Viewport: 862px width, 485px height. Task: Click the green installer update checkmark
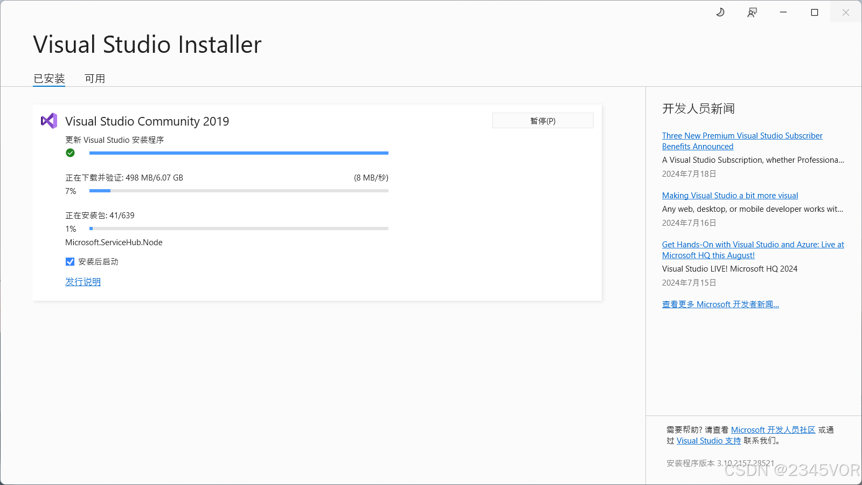70,153
